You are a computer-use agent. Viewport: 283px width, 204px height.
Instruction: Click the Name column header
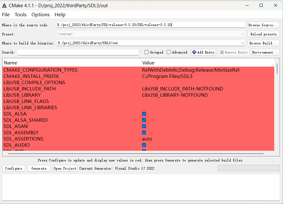(x=72, y=63)
